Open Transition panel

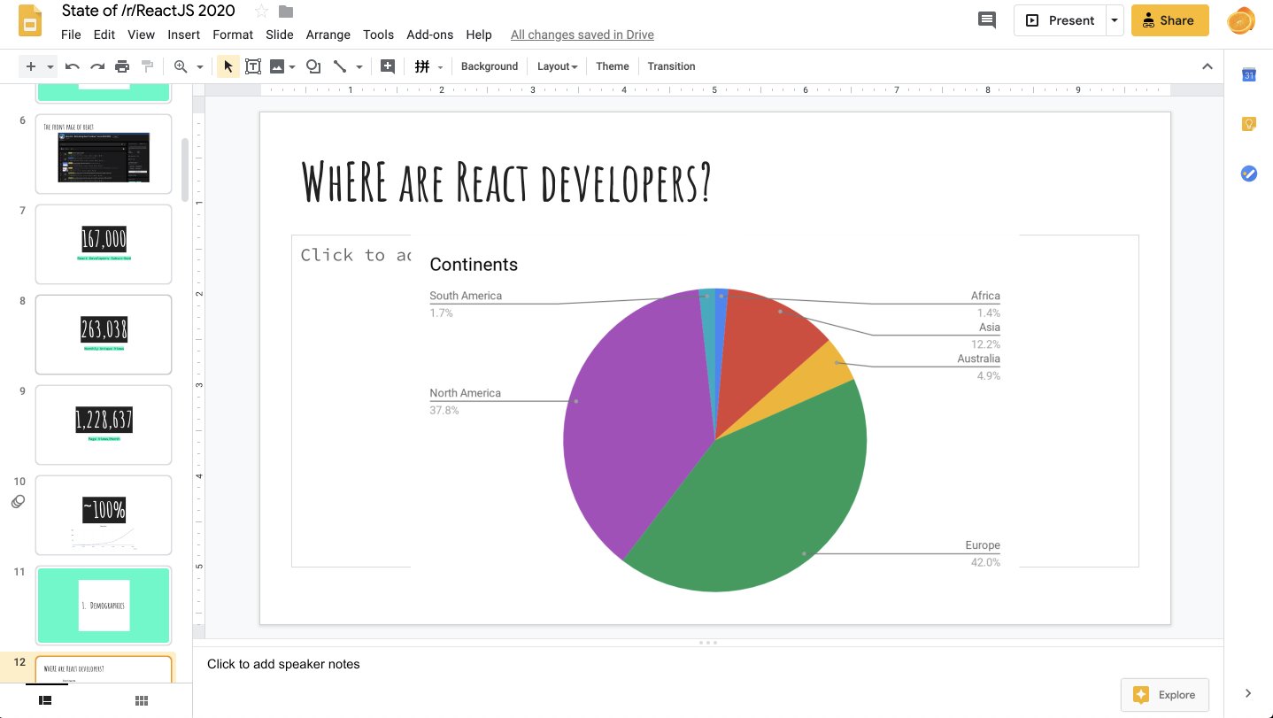click(671, 66)
